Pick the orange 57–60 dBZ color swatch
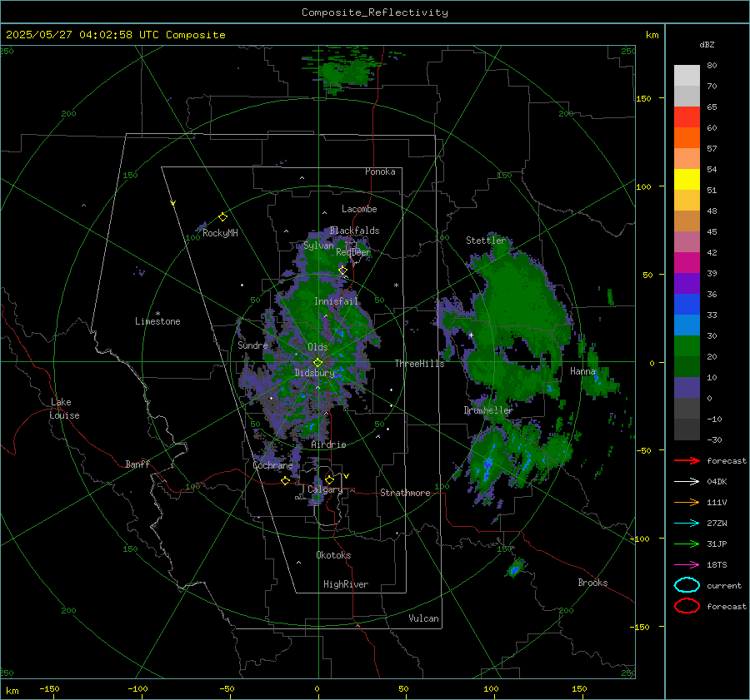This screenshot has height=700, width=750. point(687,137)
